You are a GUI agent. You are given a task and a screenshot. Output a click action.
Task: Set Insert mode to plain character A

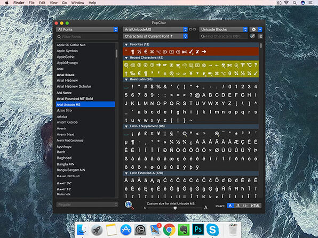230,206
